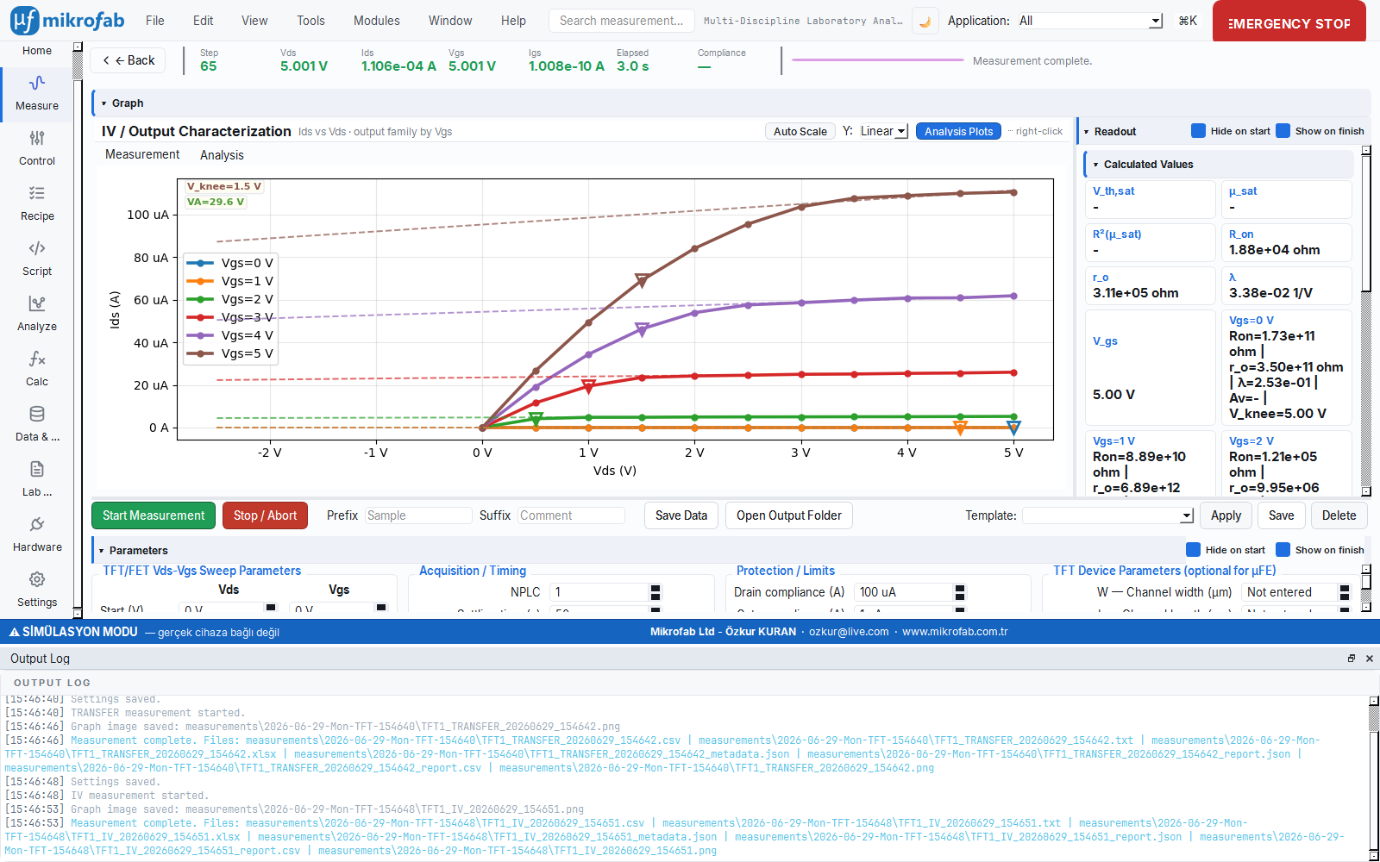
Task: Adjust the Drain compliance stepper
Action: click(960, 592)
